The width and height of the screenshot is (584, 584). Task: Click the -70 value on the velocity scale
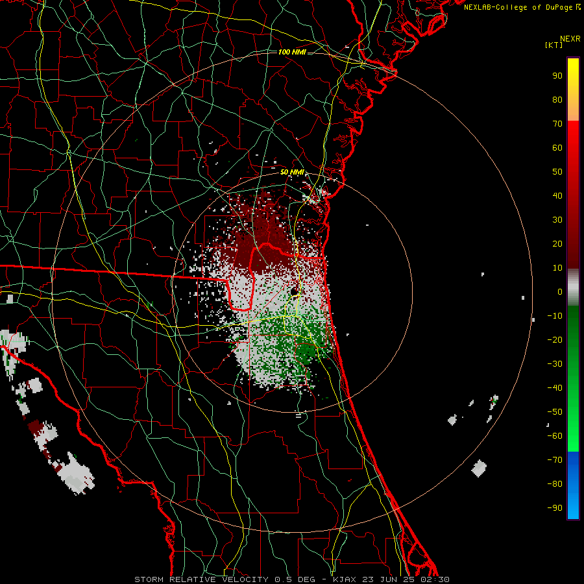point(555,460)
